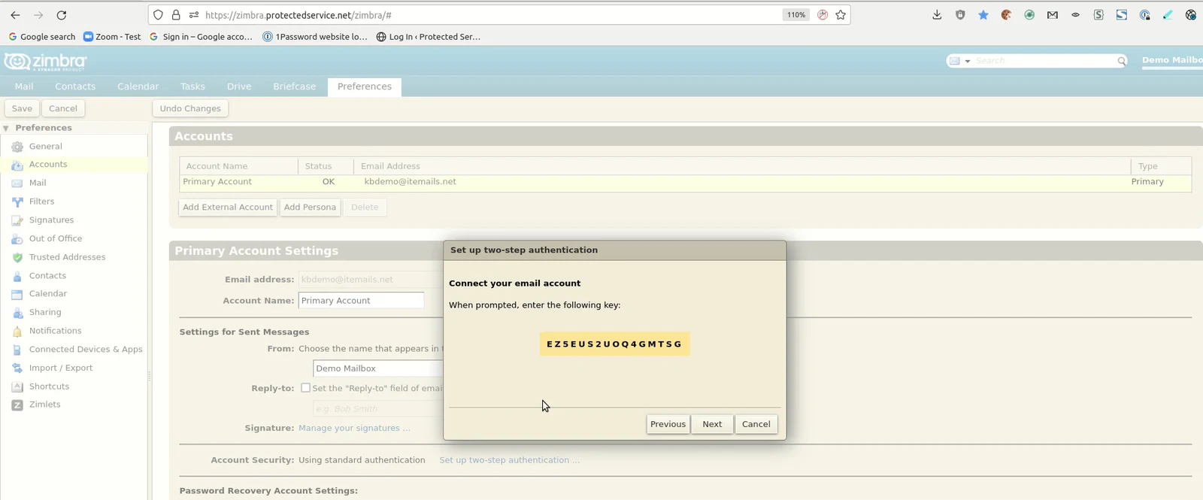Click the General preferences gear icon
This screenshot has height=500, width=1203.
pos(17,147)
